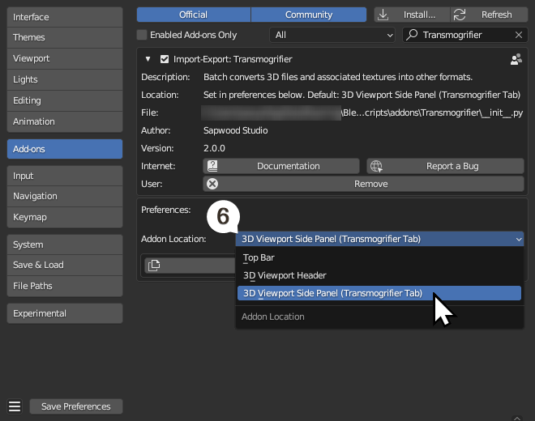The height and width of the screenshot is (421, 535).
Task: Click the community users icon in add-on header
Action: tap(516, 59)
